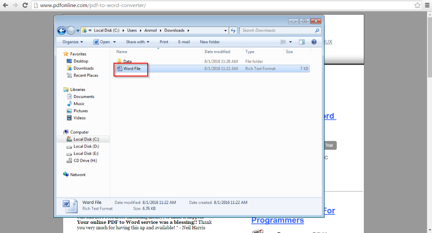This screenshot has width=432, height=233.
Task: Click the search magnifier in Search Downloads
Action: coord(317,31)
